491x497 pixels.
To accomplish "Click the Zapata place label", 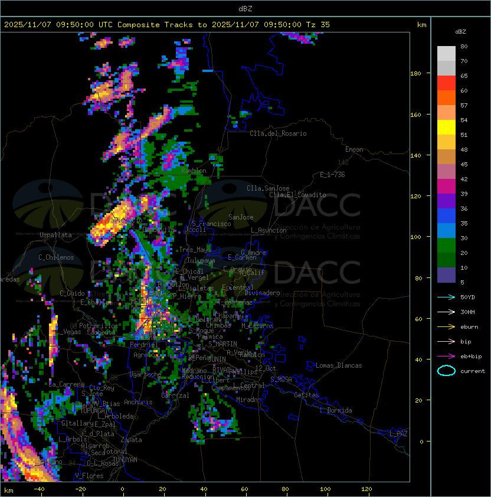I will coord(131,440).
